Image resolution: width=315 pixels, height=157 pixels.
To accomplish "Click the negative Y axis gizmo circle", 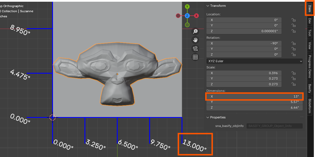I will pos(187,25).
